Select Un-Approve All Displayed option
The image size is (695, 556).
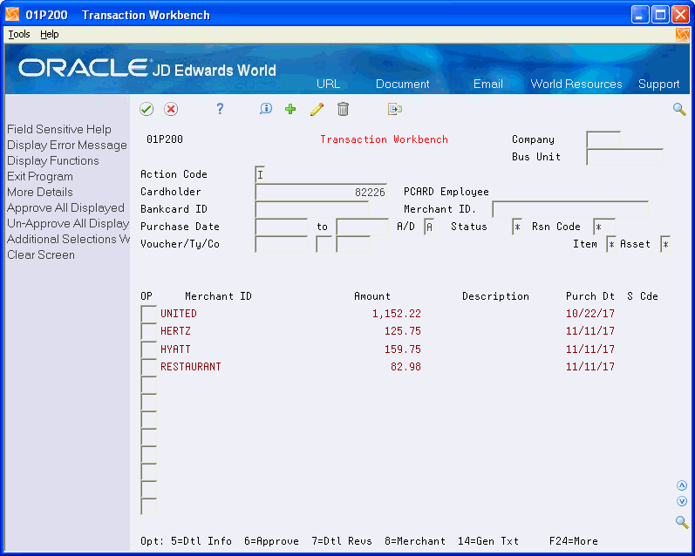point(68,223)
